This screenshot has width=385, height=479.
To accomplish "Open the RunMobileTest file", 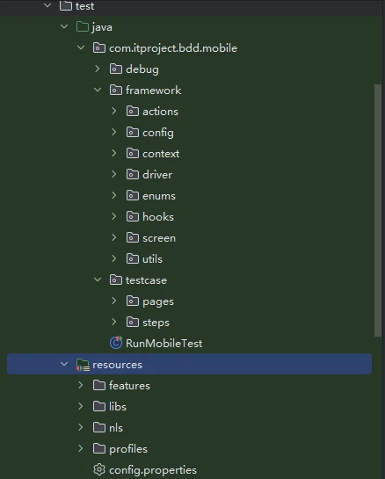I will click(163, 344).
